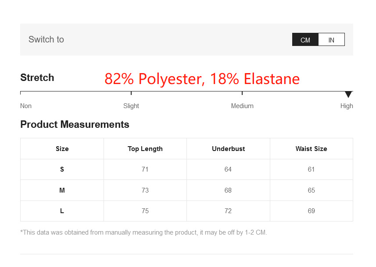Click the Underbust column header
The image size is (376, 267).
[x=228, y=149]
